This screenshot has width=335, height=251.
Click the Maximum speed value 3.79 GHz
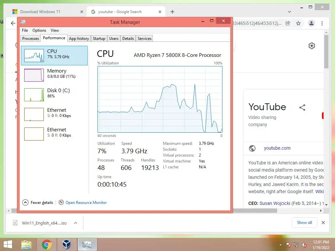tap(206, 143)
